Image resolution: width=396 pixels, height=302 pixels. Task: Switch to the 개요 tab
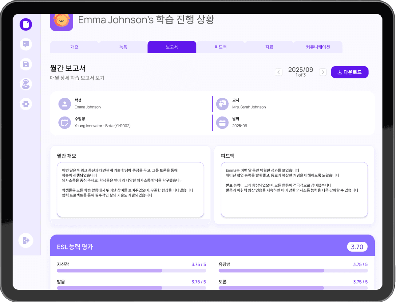tap(74, 47)
